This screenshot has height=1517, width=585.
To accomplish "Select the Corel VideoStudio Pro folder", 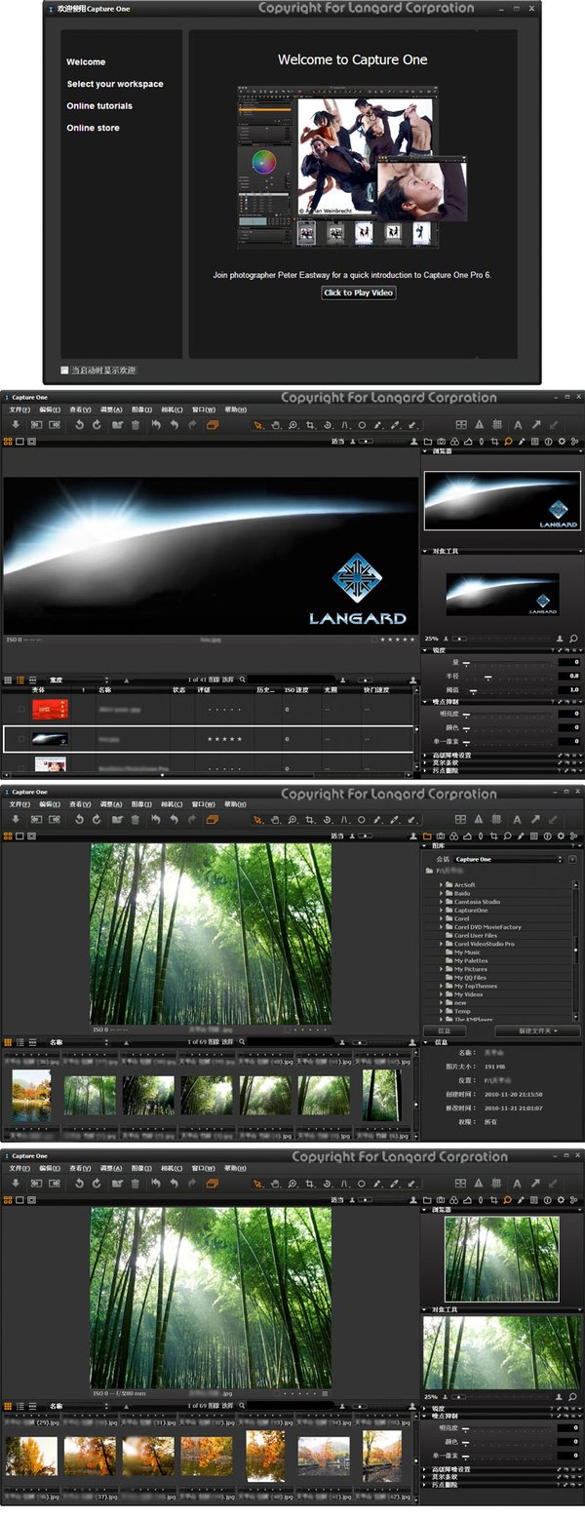I will click(484, 944).
